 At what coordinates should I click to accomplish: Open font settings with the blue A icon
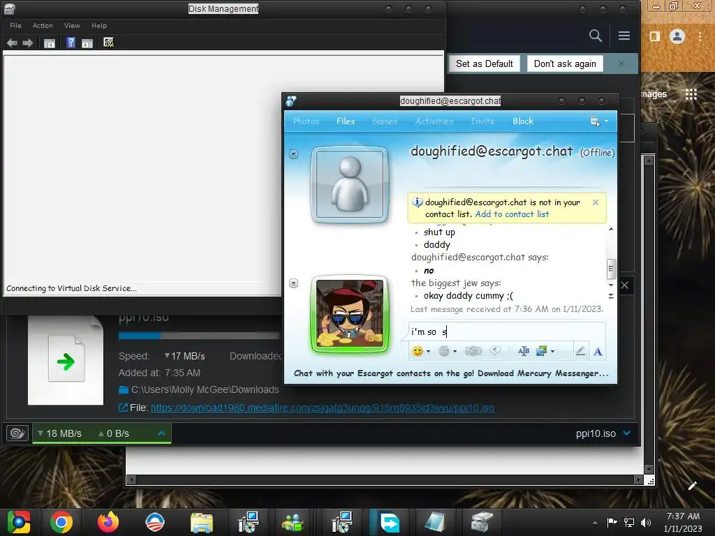598,352
